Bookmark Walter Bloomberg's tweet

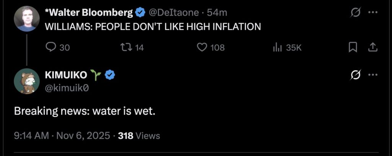pos(353,47)
